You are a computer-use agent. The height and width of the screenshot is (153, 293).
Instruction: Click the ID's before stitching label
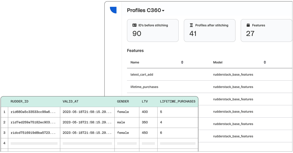[x=153, y=25]
